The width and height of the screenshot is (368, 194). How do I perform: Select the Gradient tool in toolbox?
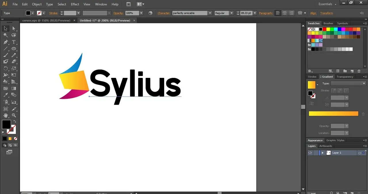[14, 89]
